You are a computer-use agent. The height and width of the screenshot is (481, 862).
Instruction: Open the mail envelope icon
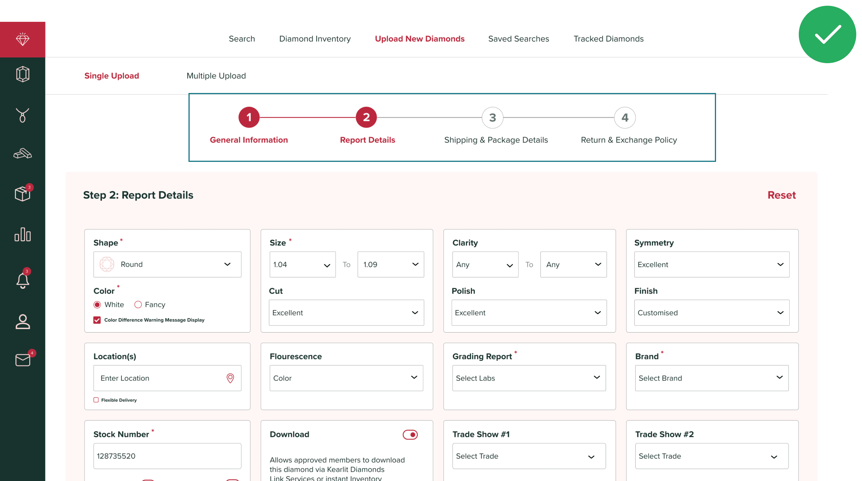point(22,360)
